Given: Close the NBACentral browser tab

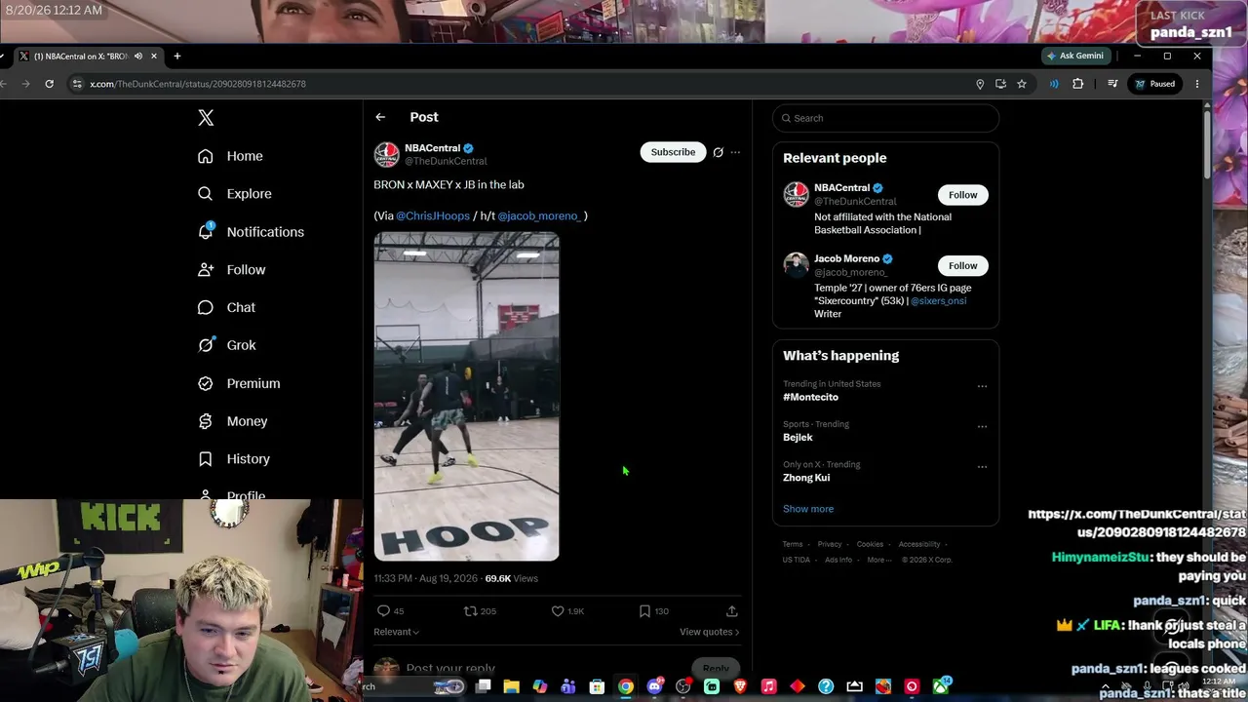Looking at the screenshot, I should point(153,57).
